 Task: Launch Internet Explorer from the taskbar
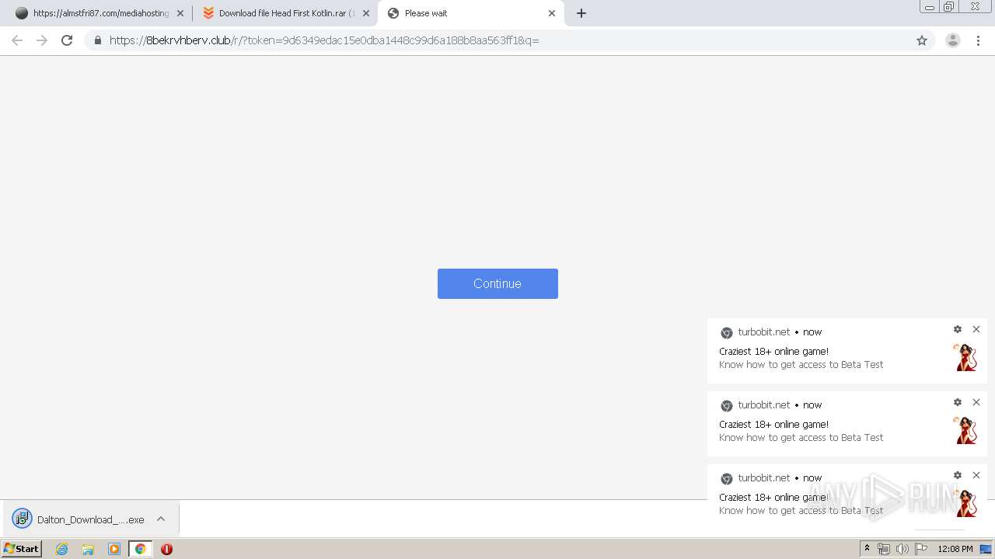point(61,549)
